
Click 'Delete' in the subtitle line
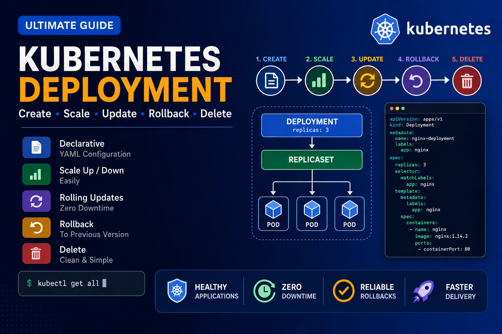pos(216,114)
